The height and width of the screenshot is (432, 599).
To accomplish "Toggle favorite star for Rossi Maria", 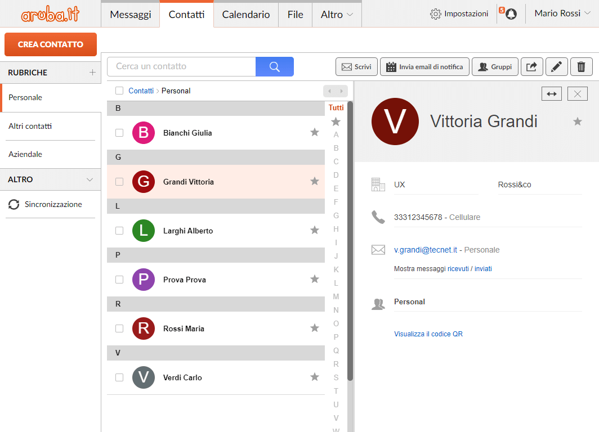I will (x=314, y=328).
